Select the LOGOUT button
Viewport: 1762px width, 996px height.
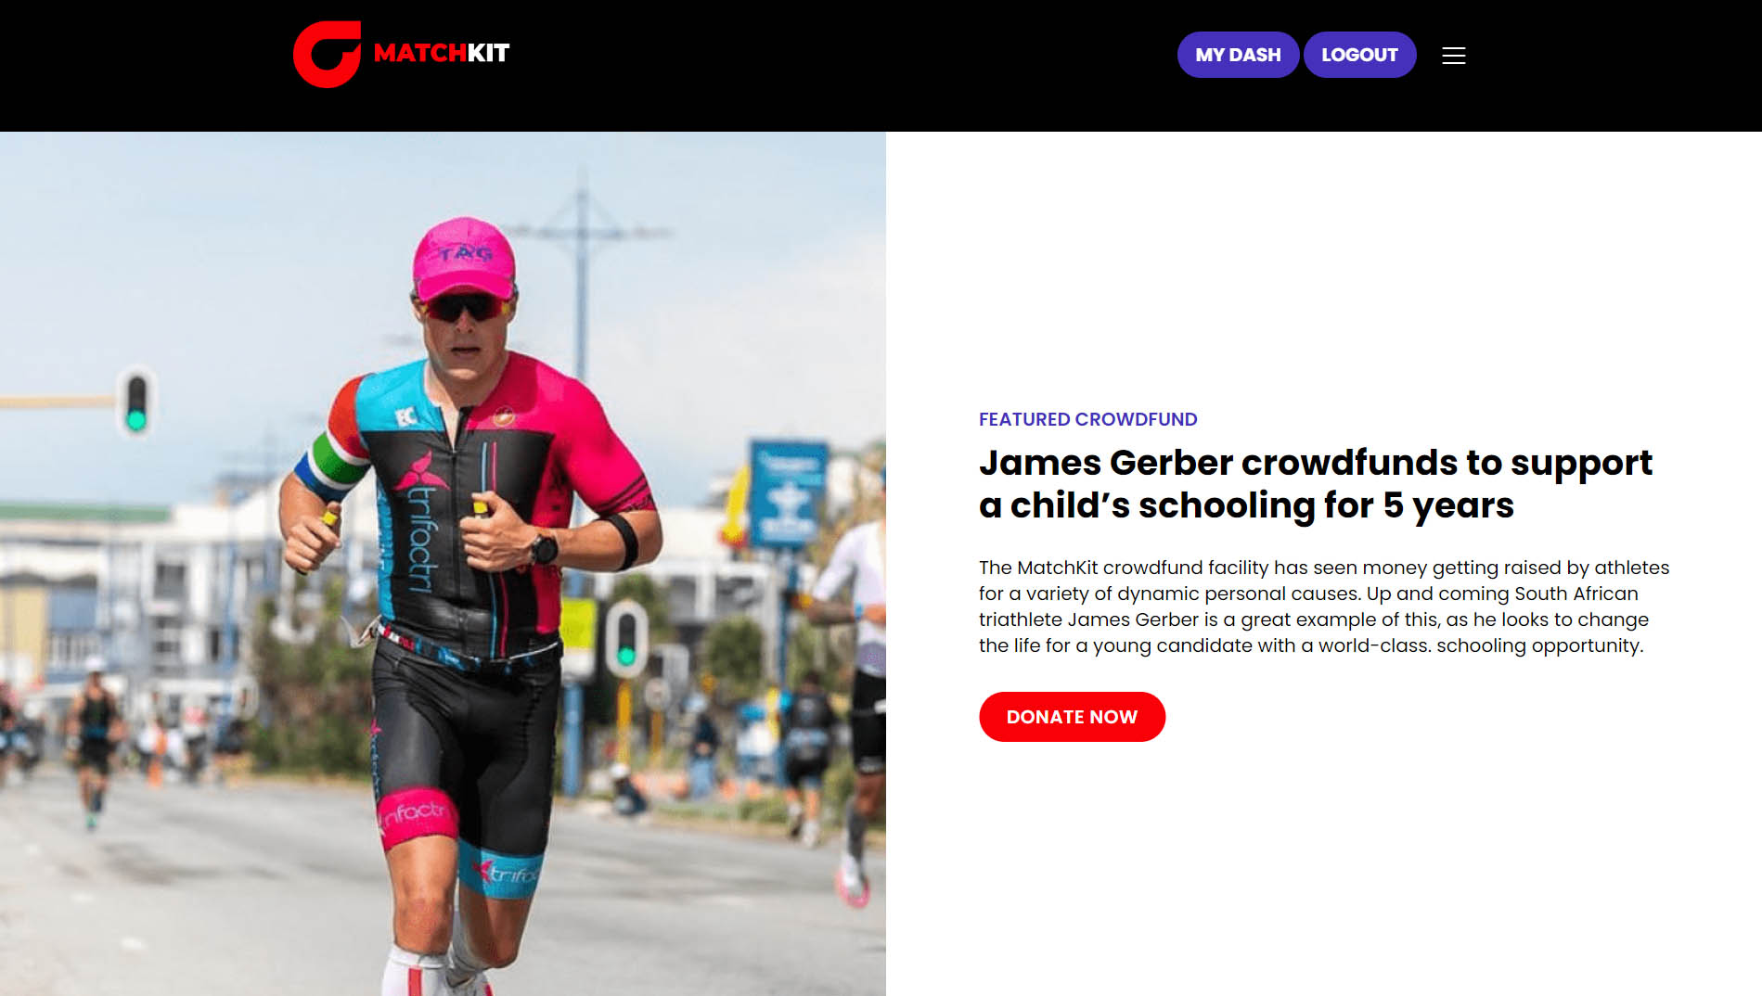[1359, 55]
